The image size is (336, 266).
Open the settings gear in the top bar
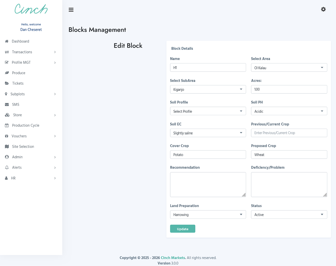coord(323,9)
